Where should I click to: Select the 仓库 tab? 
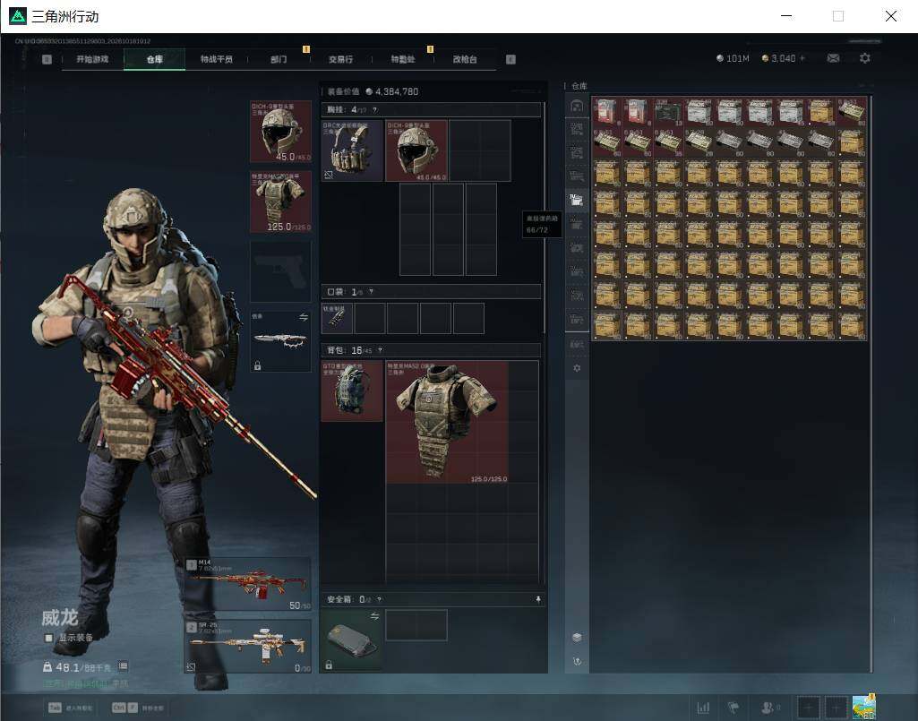pyautogui.click(x=155, y=59)
